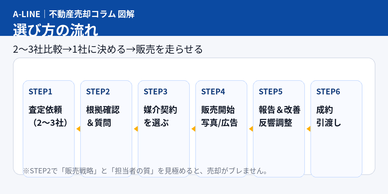The width and height of the screenshot is (388, 194).
Task: Click the ※STEP2 footnote text
Action: [x=145, y=171]
